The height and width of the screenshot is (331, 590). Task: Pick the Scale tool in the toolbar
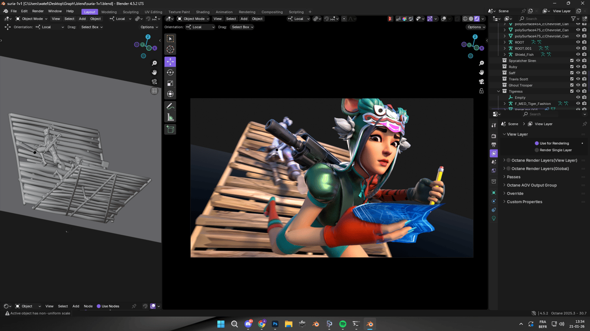pos(170,83)
